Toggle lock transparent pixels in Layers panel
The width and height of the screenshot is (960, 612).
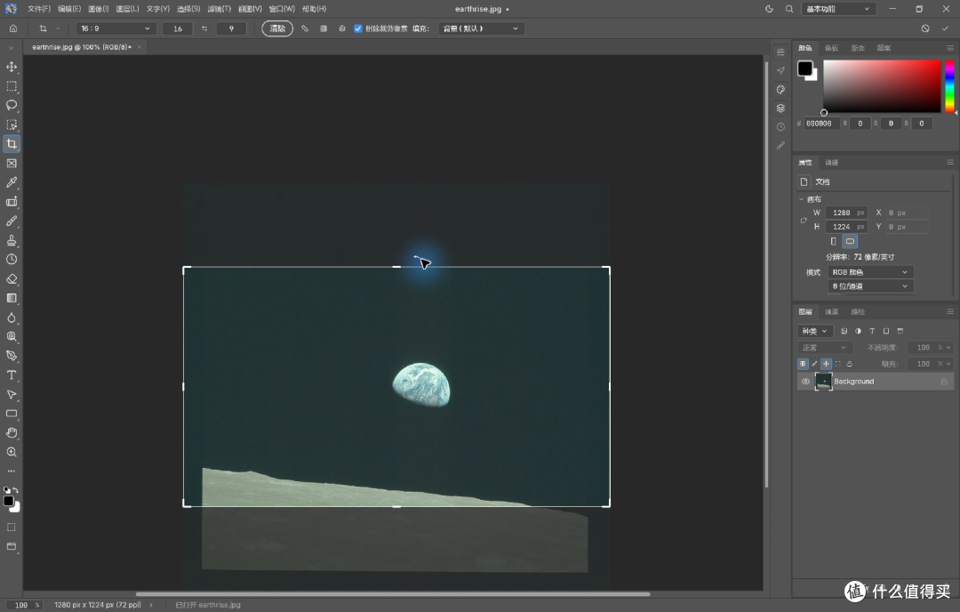tap(803, 364)
